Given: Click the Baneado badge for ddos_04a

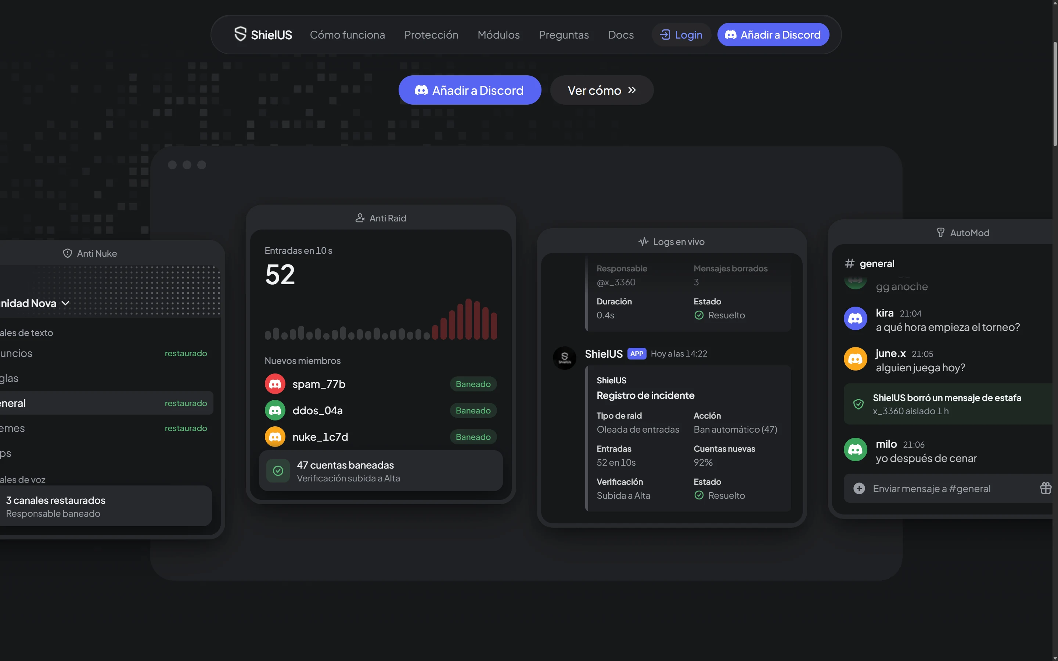Looking at the screenshot, I should (x=473, y=411).
